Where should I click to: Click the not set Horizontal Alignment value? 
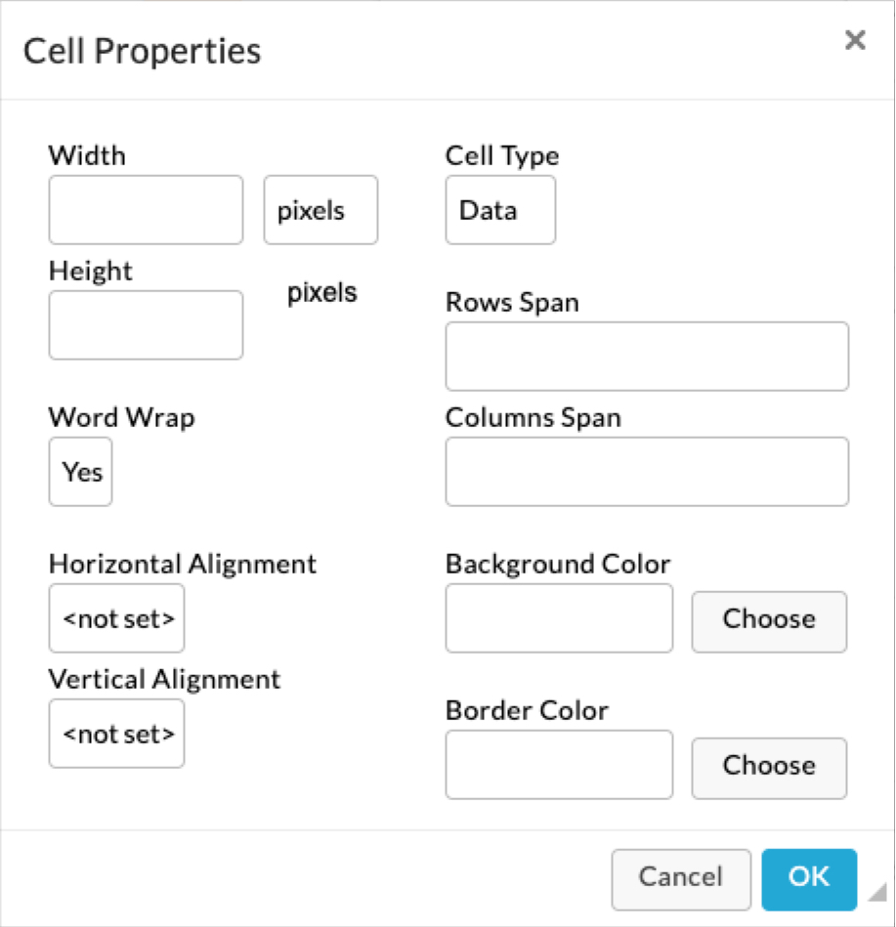click(116, 617)
